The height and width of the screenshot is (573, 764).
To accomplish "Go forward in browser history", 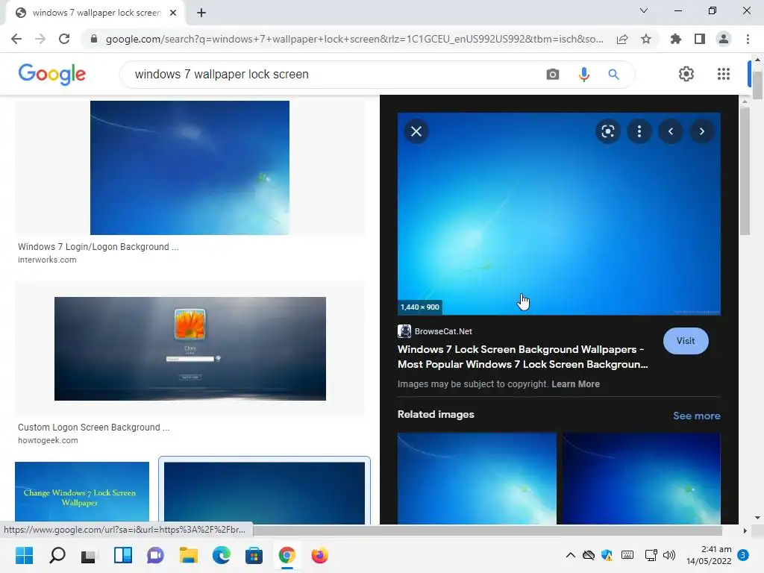I will 40,39.
